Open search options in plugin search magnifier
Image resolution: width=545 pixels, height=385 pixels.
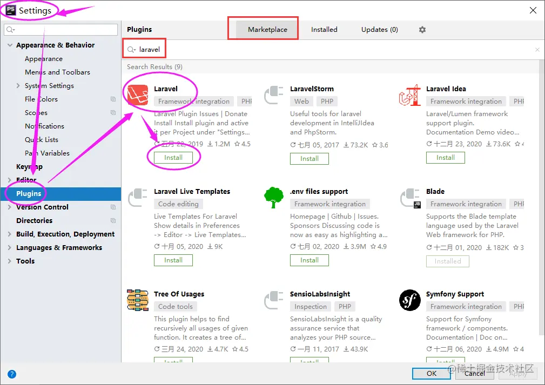pos(131,50)
